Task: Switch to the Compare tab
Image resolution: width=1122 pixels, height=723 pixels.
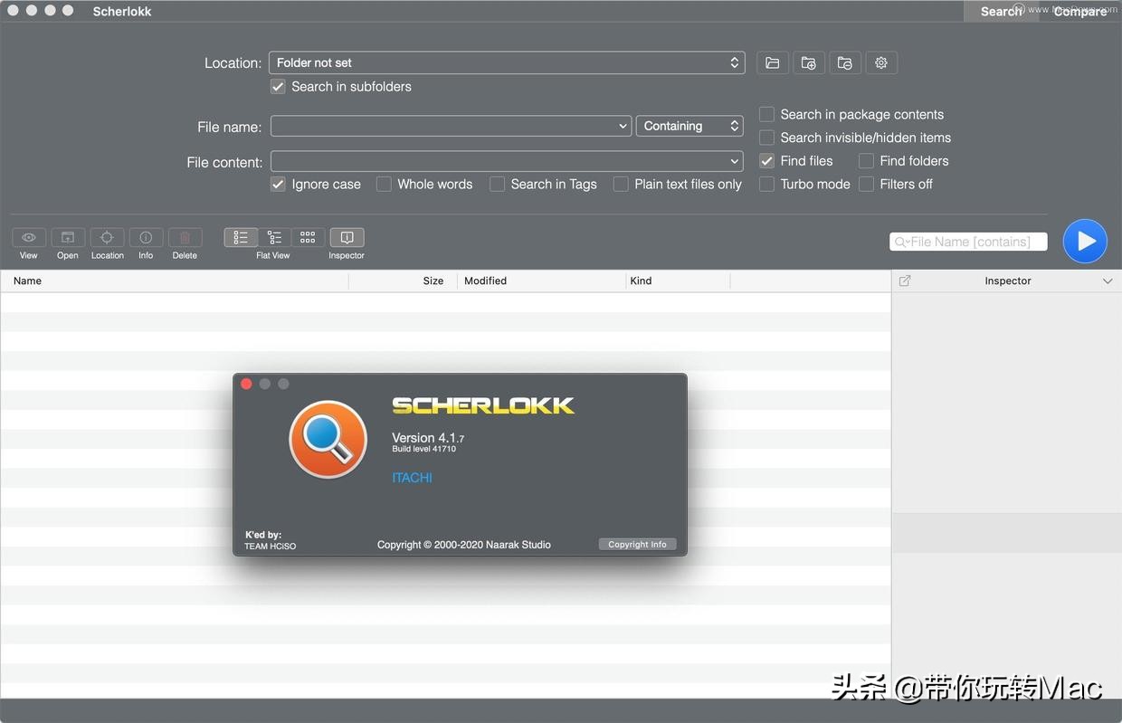Action: tap(1079, 12)
